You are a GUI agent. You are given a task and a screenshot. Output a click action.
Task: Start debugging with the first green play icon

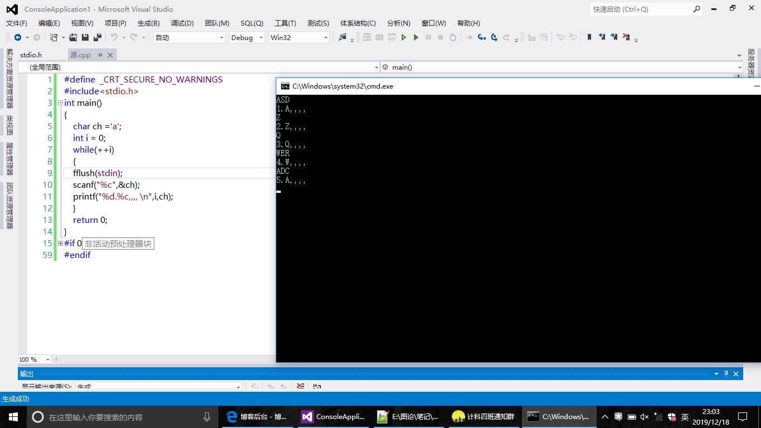click(404, 37)
